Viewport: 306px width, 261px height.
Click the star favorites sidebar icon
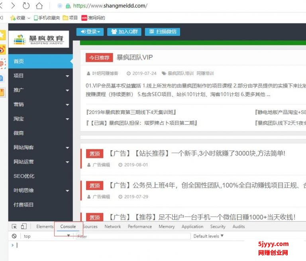2,35
